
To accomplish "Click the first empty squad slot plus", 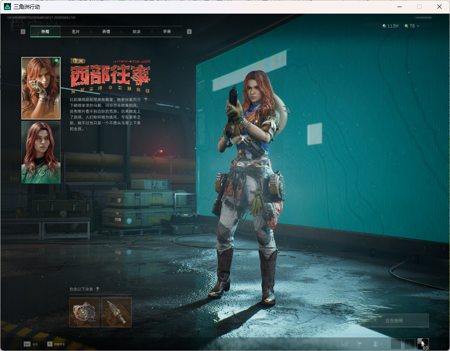I will point(396,344).
